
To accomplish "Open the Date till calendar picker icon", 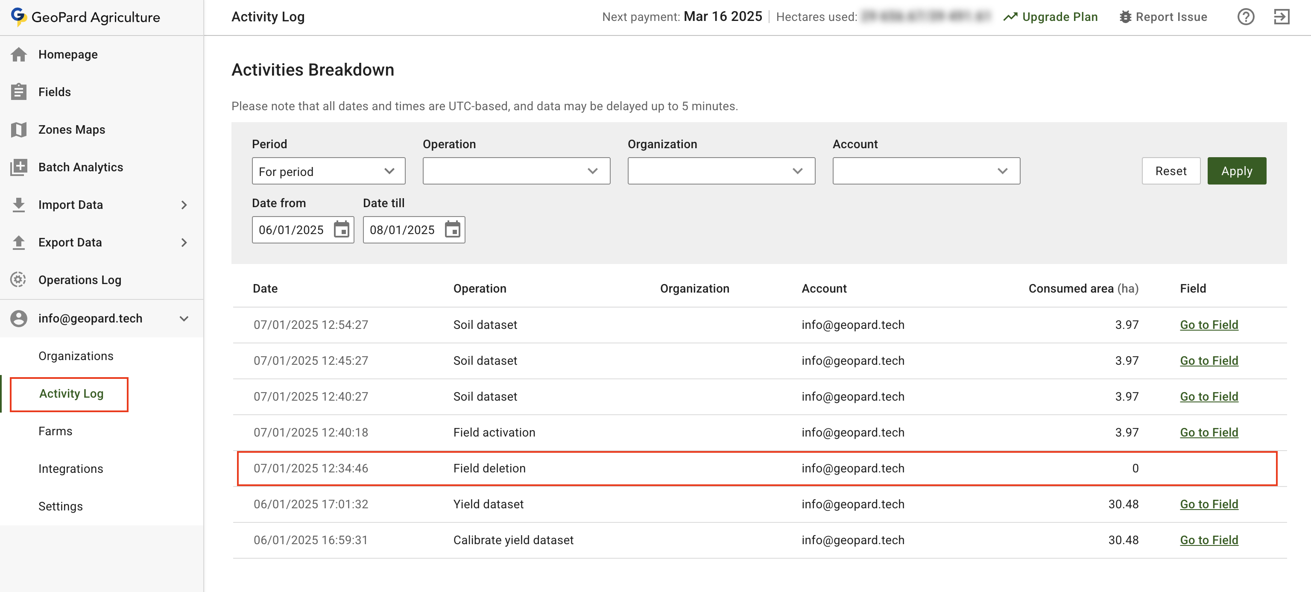I will (452, 229).
